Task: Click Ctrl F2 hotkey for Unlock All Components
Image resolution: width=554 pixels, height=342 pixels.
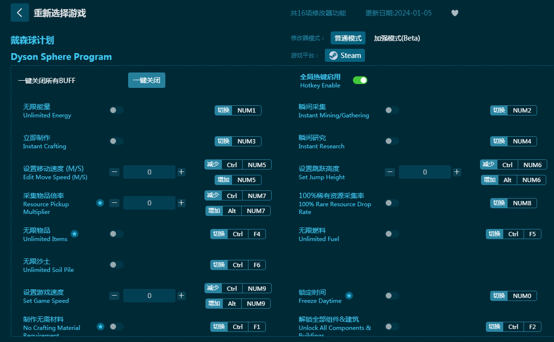Action: coord(513,327)
